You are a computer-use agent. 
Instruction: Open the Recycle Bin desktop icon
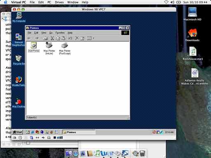click(19, 60)
